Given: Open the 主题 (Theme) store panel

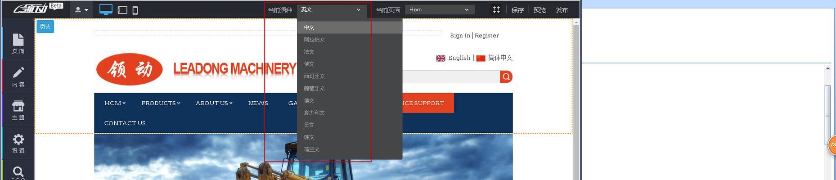Looking at the screenshot, I should coord(18,110).
